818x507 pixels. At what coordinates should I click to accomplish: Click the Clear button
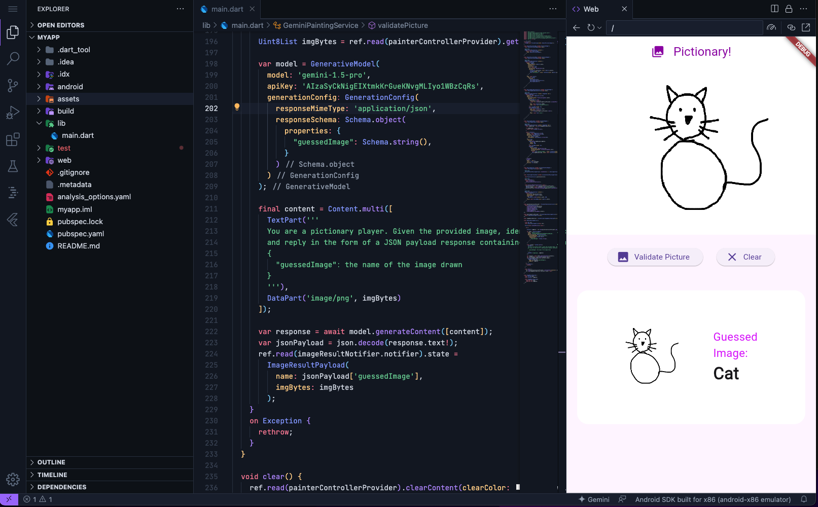tap(745, 257)
